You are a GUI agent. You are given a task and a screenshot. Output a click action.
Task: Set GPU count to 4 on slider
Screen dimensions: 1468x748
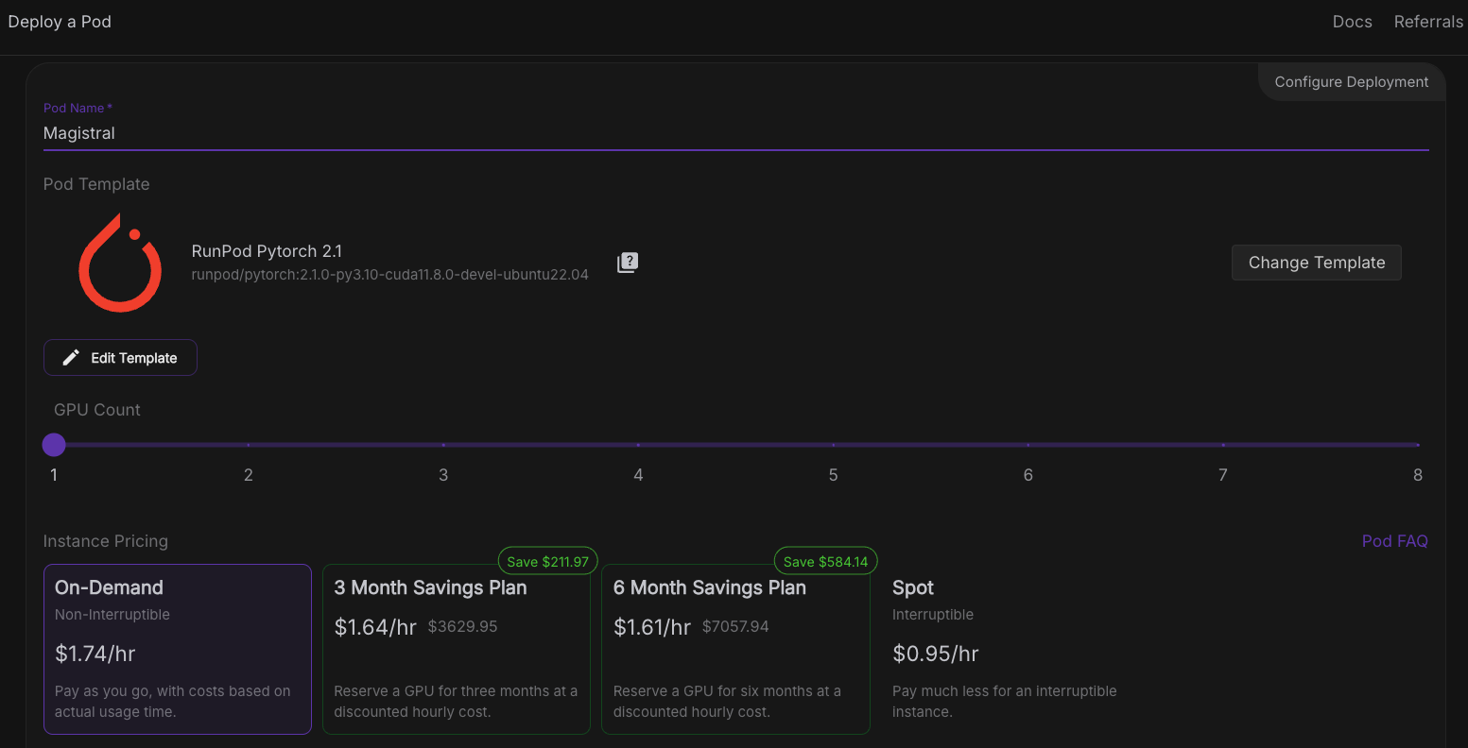coord(638,445)
